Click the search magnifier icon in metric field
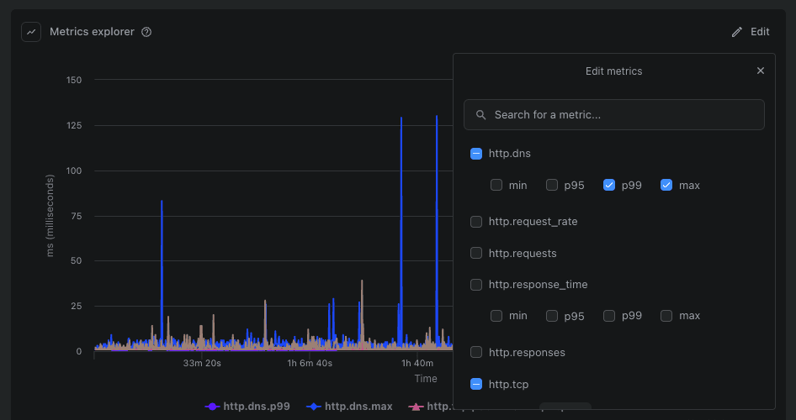Viewport: 796px width, 420px height. point(481,115)
